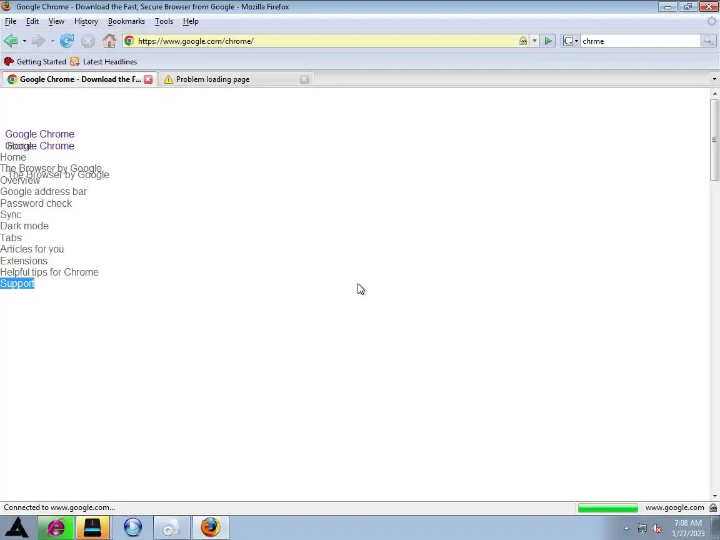Open the Dark mode link
The height and width of the screenshot is (540, 720).
pyautogui.click(x=24, y=226)
